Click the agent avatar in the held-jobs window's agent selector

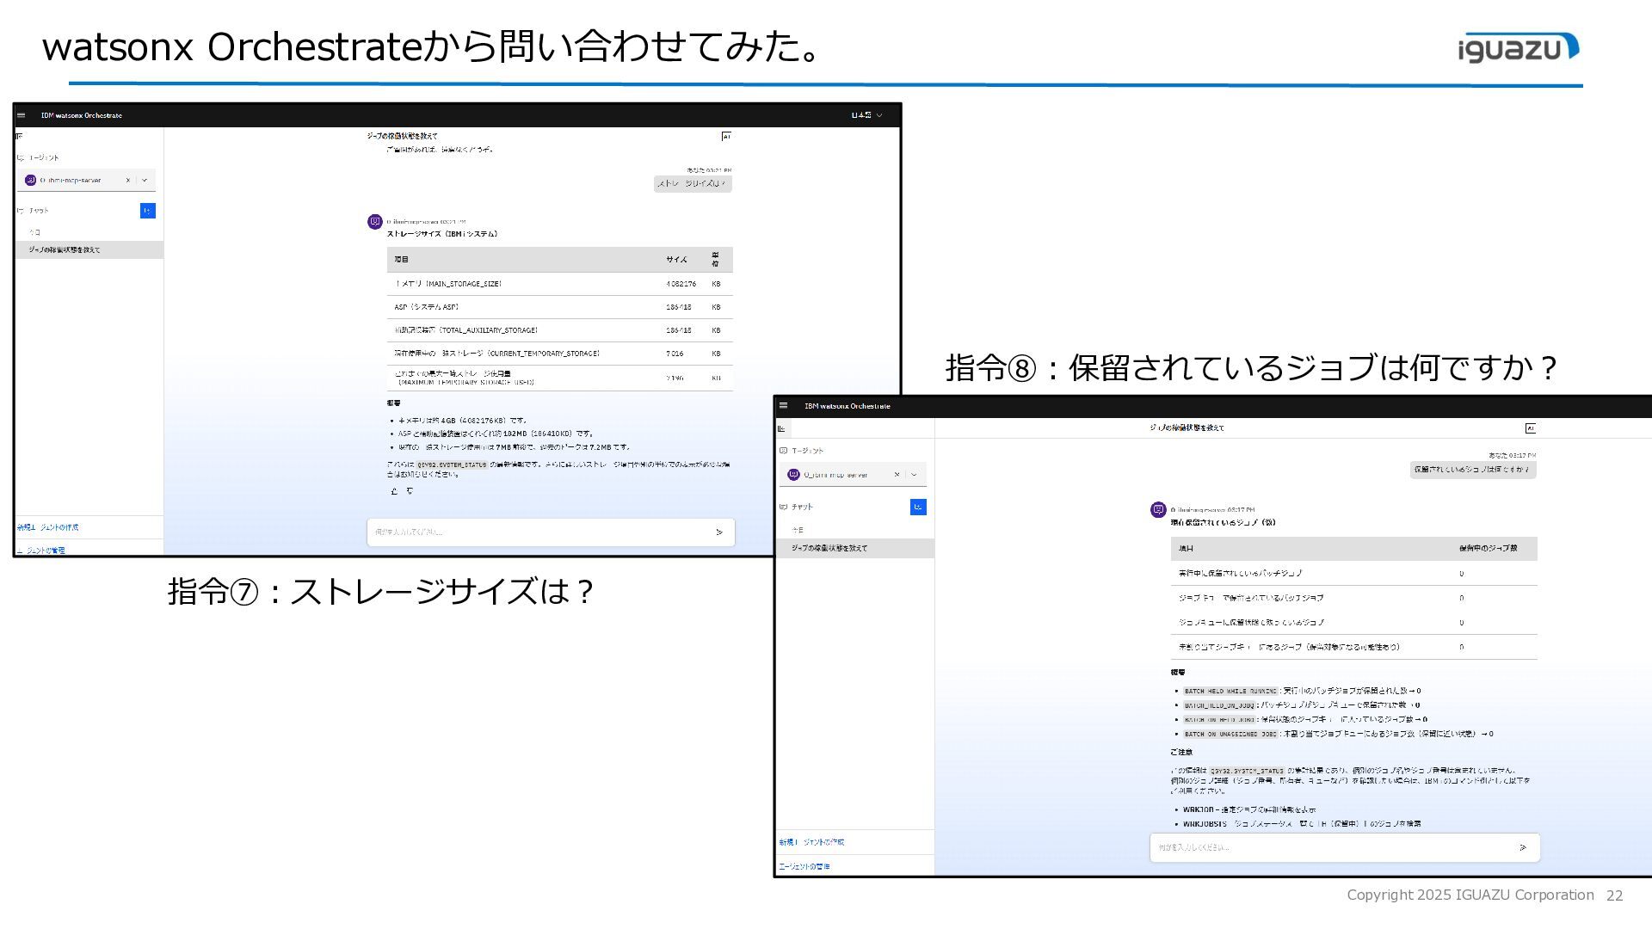point(794,475)
